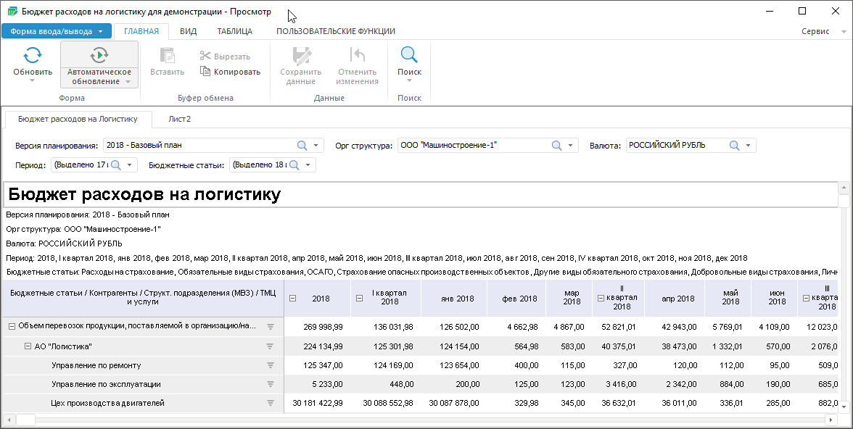
Task: Click the Обновить refresh icon
Action: (33, 55)
